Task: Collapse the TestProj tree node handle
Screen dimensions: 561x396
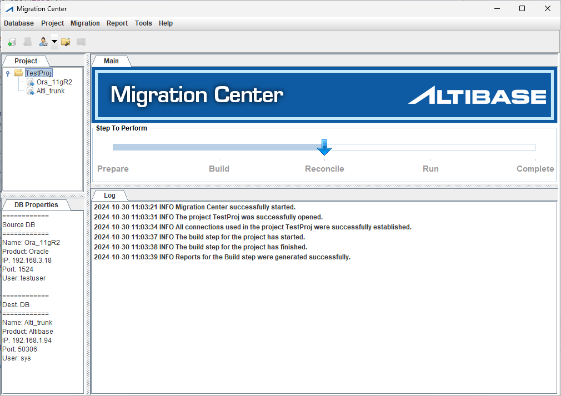Action: pos(8,73)
